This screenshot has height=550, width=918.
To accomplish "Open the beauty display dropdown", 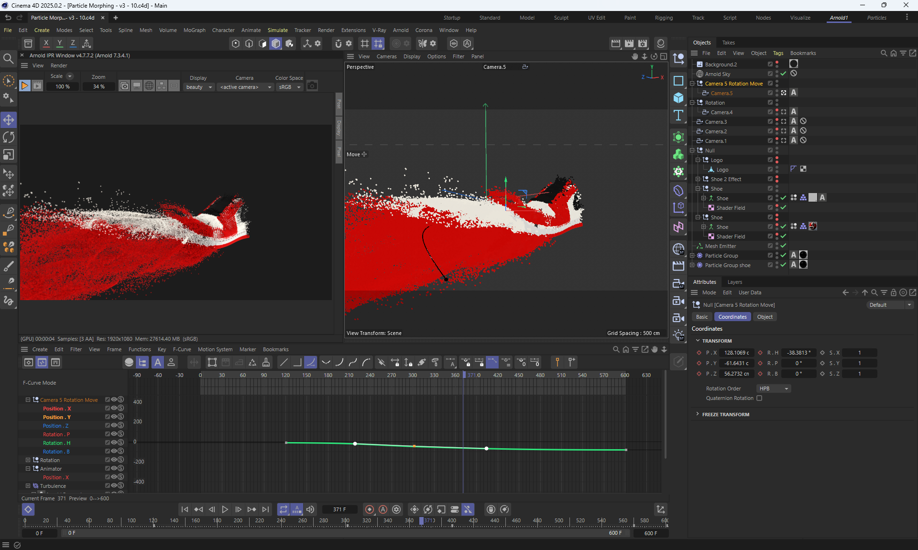I will coord(199,87).
